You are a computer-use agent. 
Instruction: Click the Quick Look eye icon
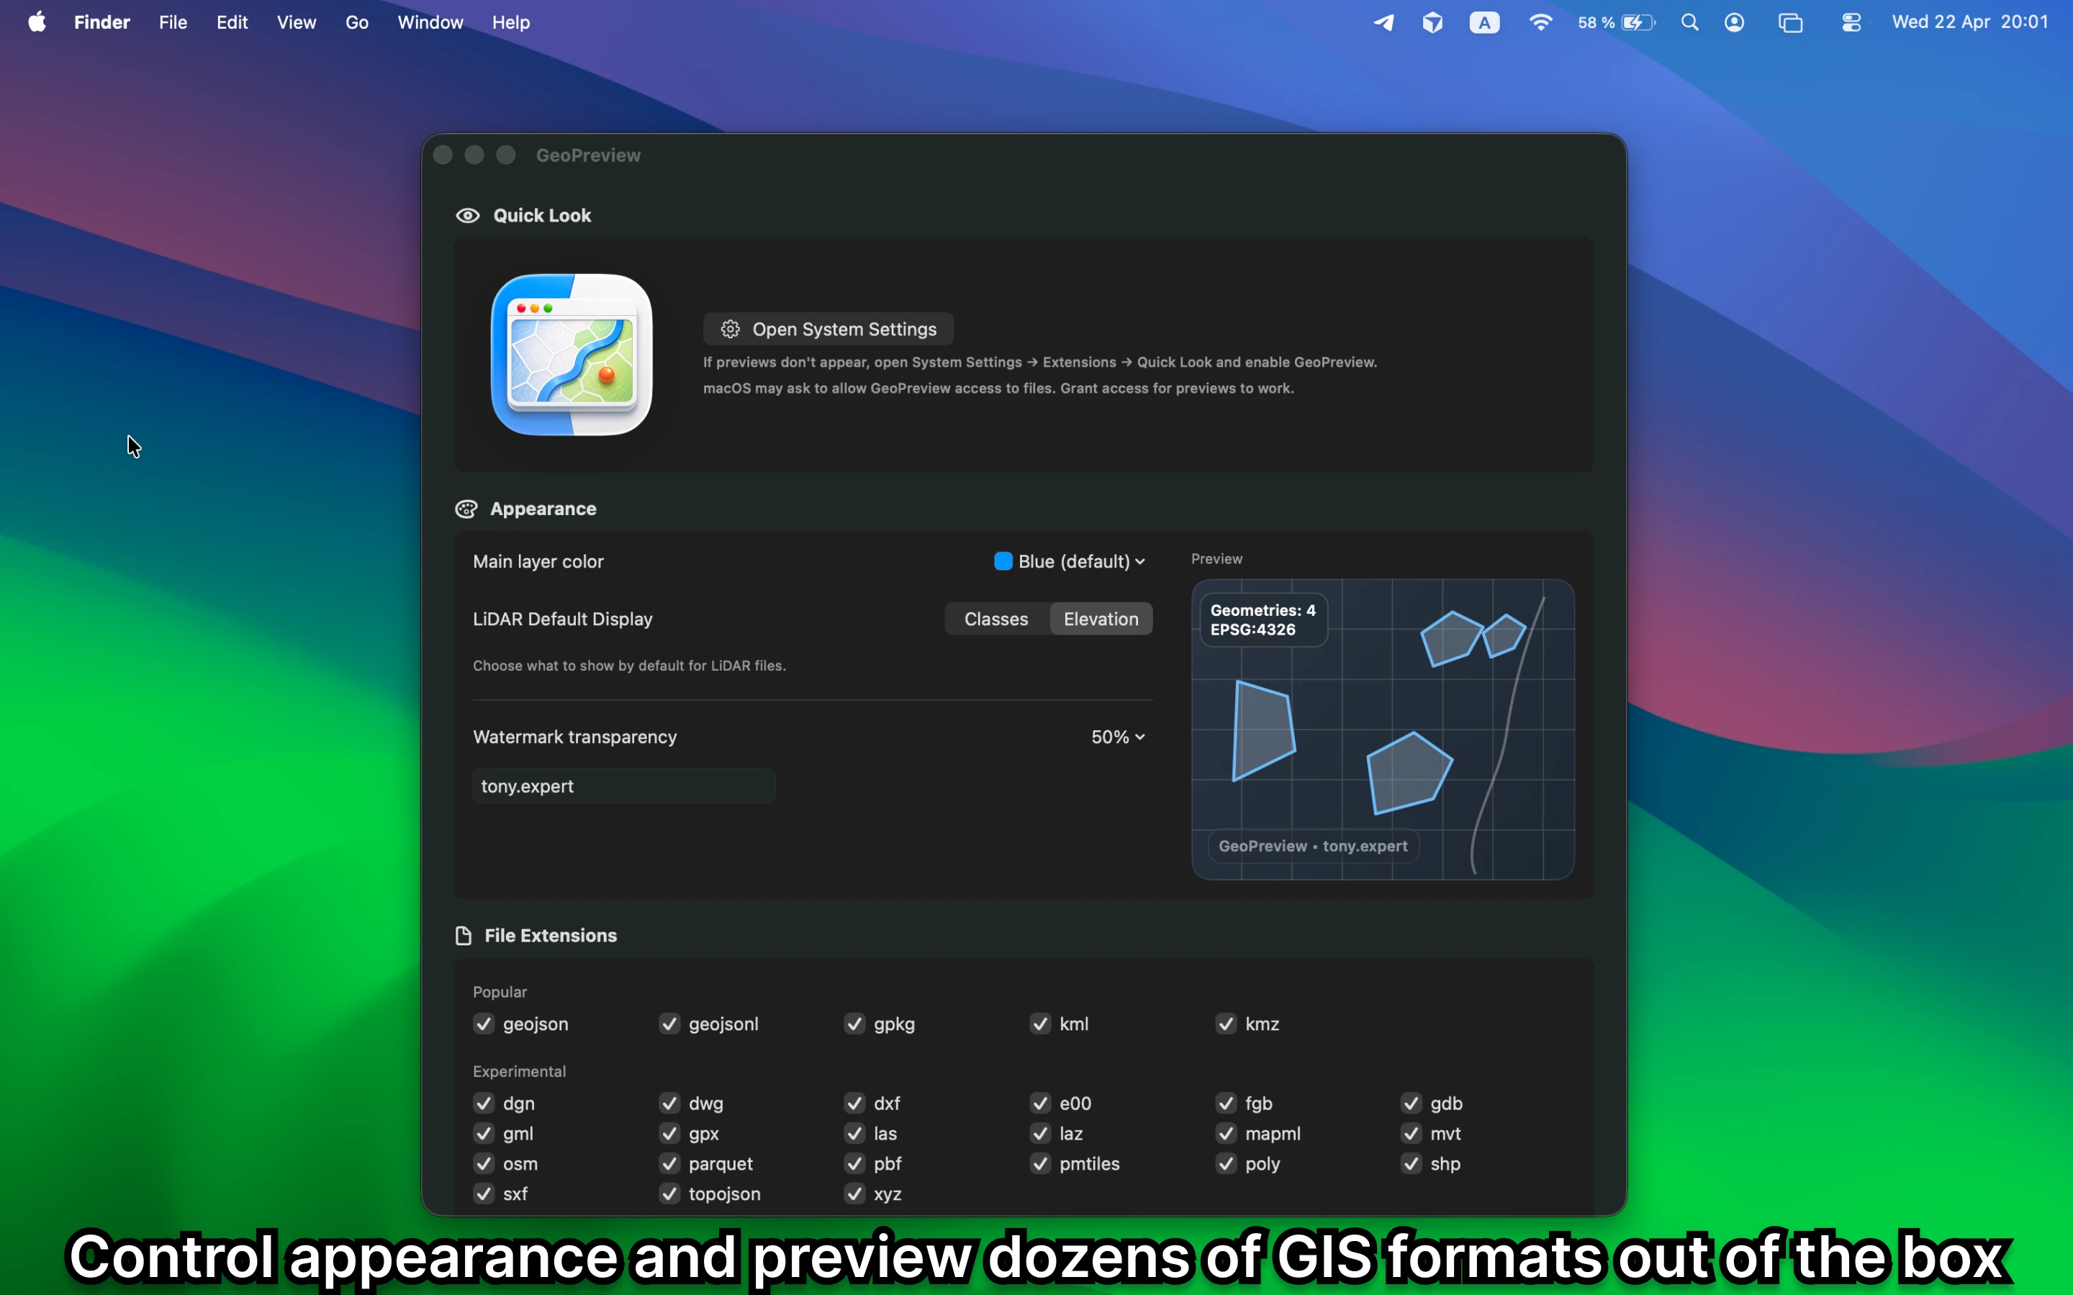point(468,215)
